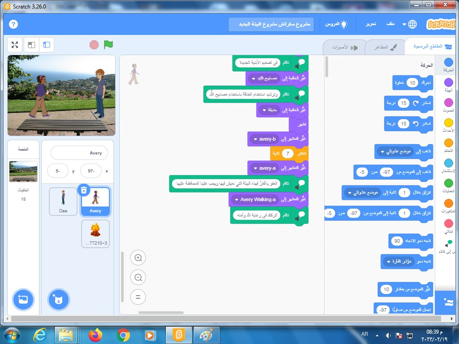Select the stage backdrop thumbnail
The width and height of the screenshot is (459, 344).
(23, 172)
